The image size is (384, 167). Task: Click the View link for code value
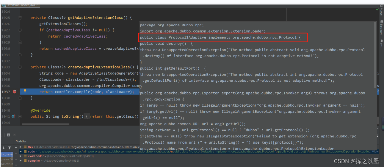coord(375,151)
